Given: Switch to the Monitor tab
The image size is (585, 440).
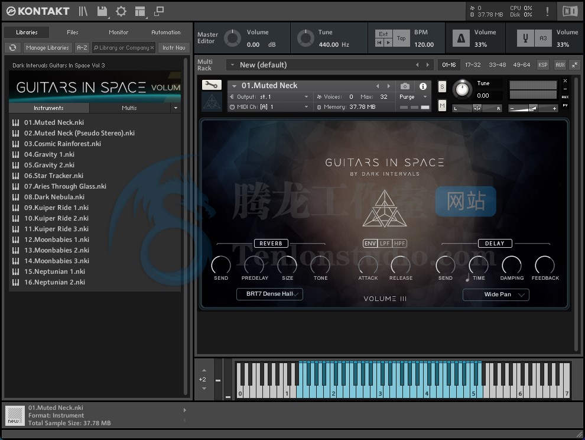Looking at the screenshot, I should [x=118, y=32].
